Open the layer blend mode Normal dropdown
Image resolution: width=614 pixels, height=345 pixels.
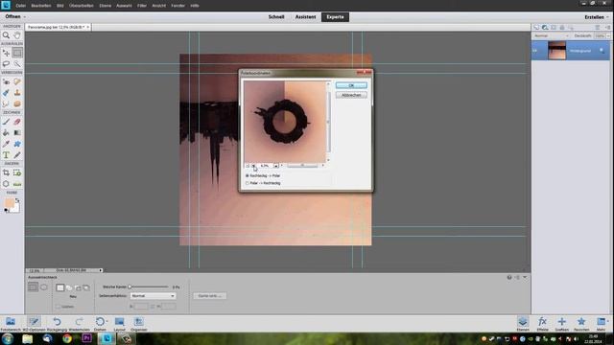551,35
